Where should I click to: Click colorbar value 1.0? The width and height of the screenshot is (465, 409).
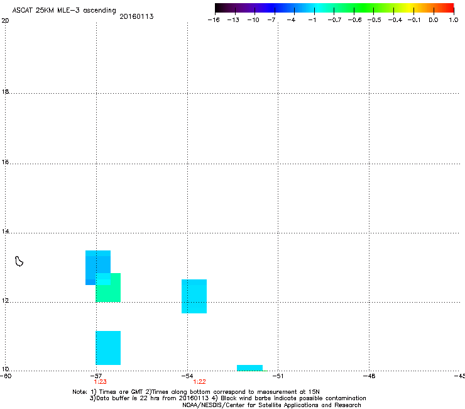point(454,20)
